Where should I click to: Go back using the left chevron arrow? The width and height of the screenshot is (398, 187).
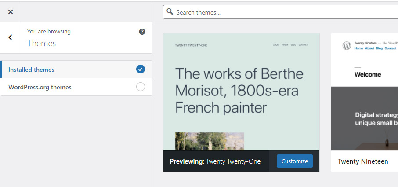tap(11, 37)
